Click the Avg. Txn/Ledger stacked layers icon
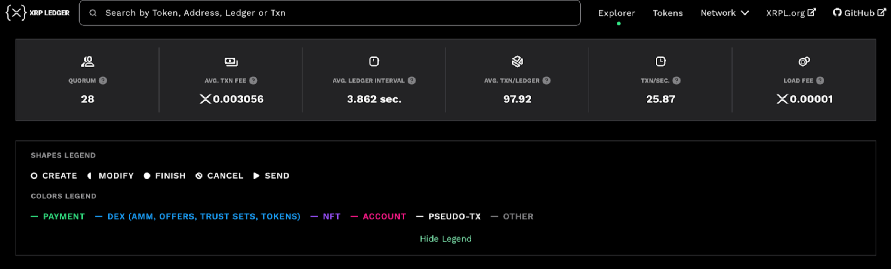 coord(517,61)
